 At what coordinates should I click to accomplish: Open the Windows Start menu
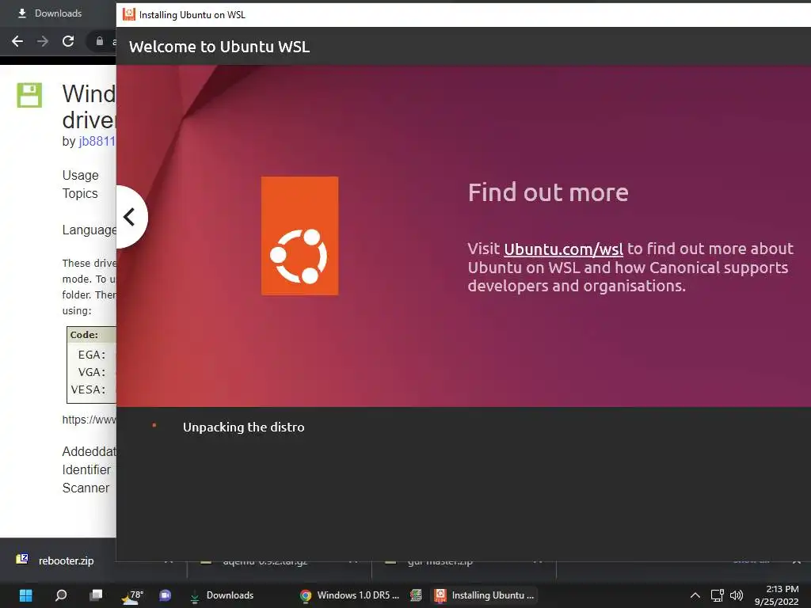[25, 595]
